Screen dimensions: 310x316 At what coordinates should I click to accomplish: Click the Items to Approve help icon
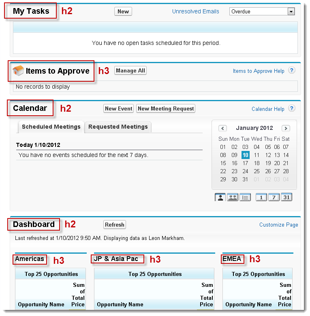click(x=292, y=70)
